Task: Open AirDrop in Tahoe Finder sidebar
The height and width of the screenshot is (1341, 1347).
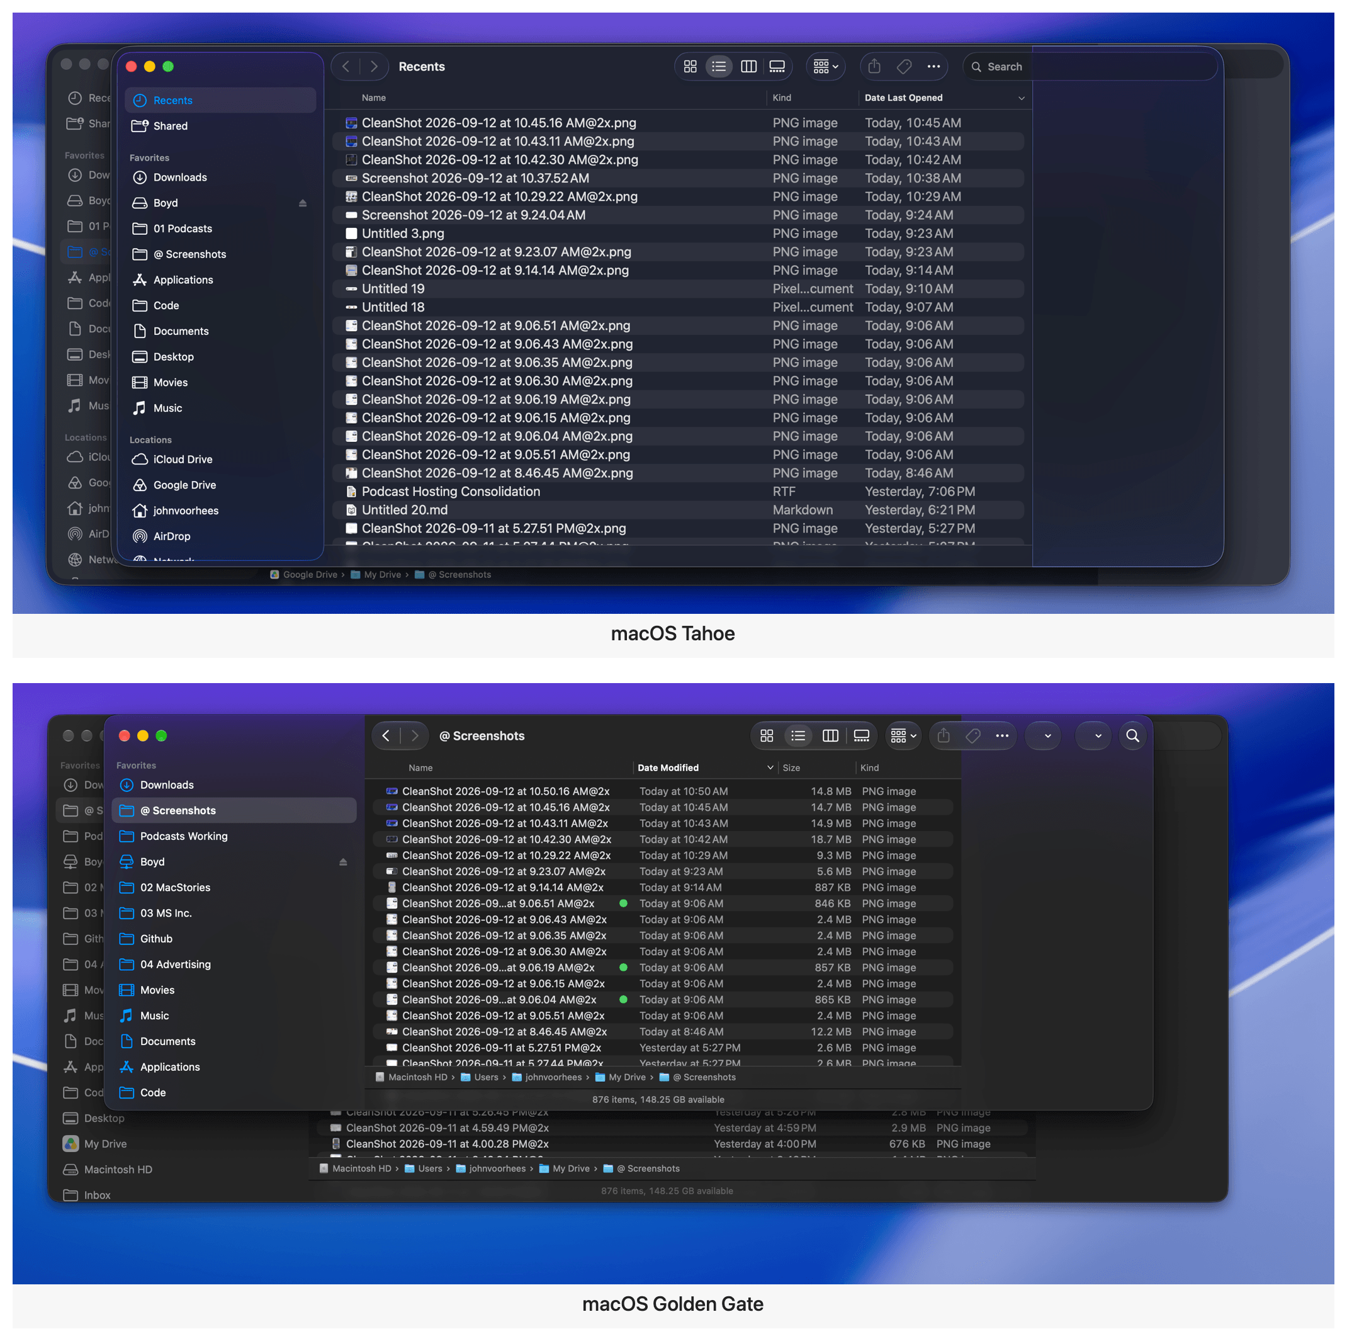Action: [220, 536]
